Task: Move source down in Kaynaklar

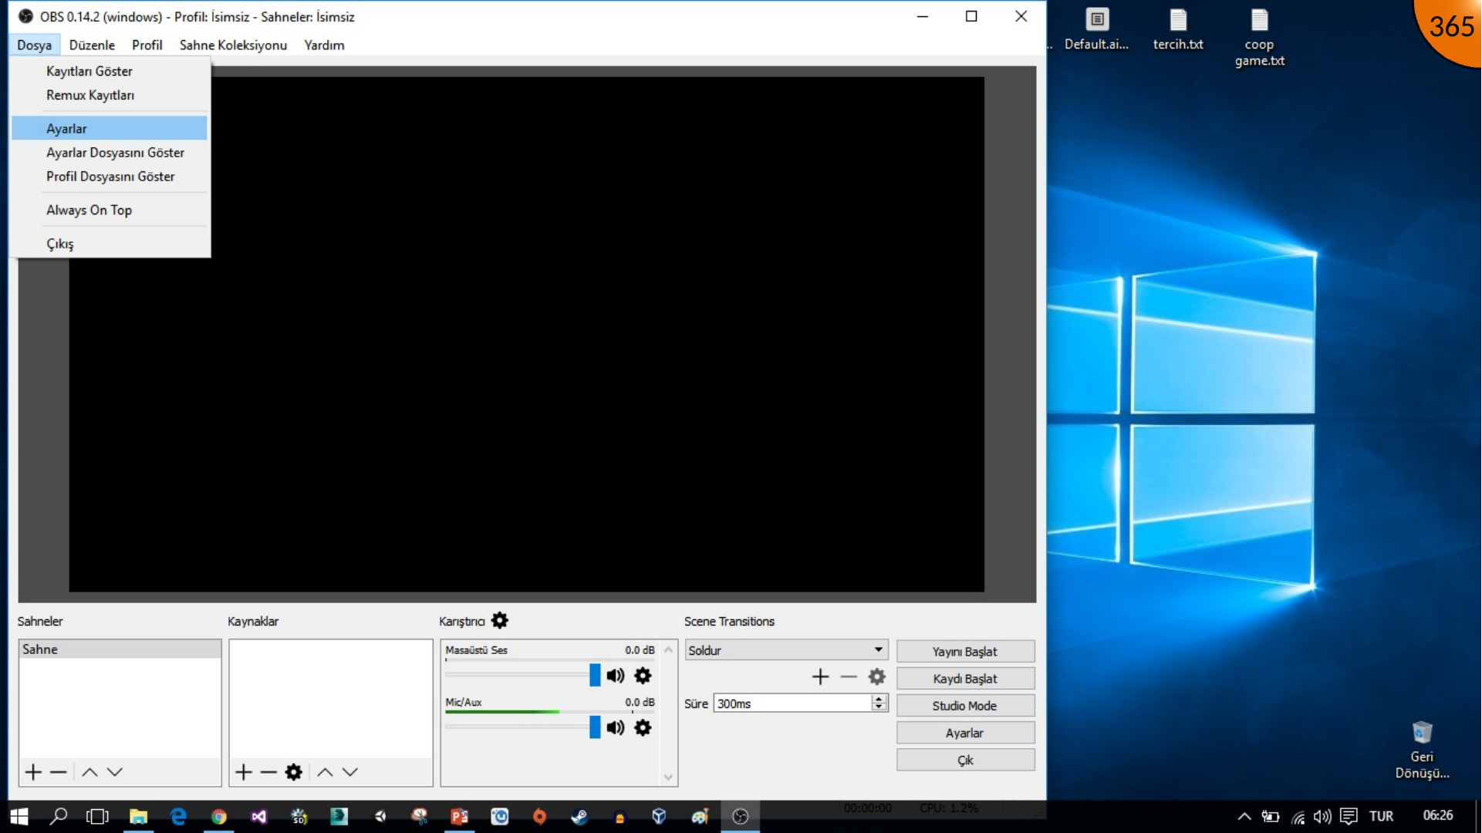Action: tap(350, 772)
